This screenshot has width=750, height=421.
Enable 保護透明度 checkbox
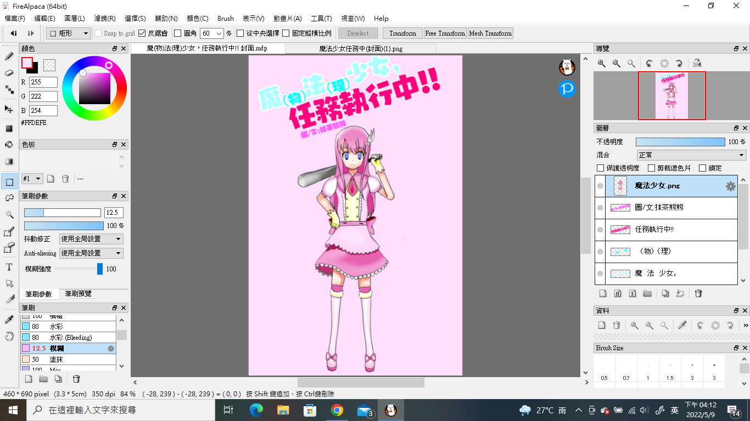point(600,168)
